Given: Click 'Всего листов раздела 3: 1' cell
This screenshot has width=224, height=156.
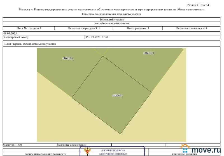Looking at the screenshot, I should tap(84, 28).
